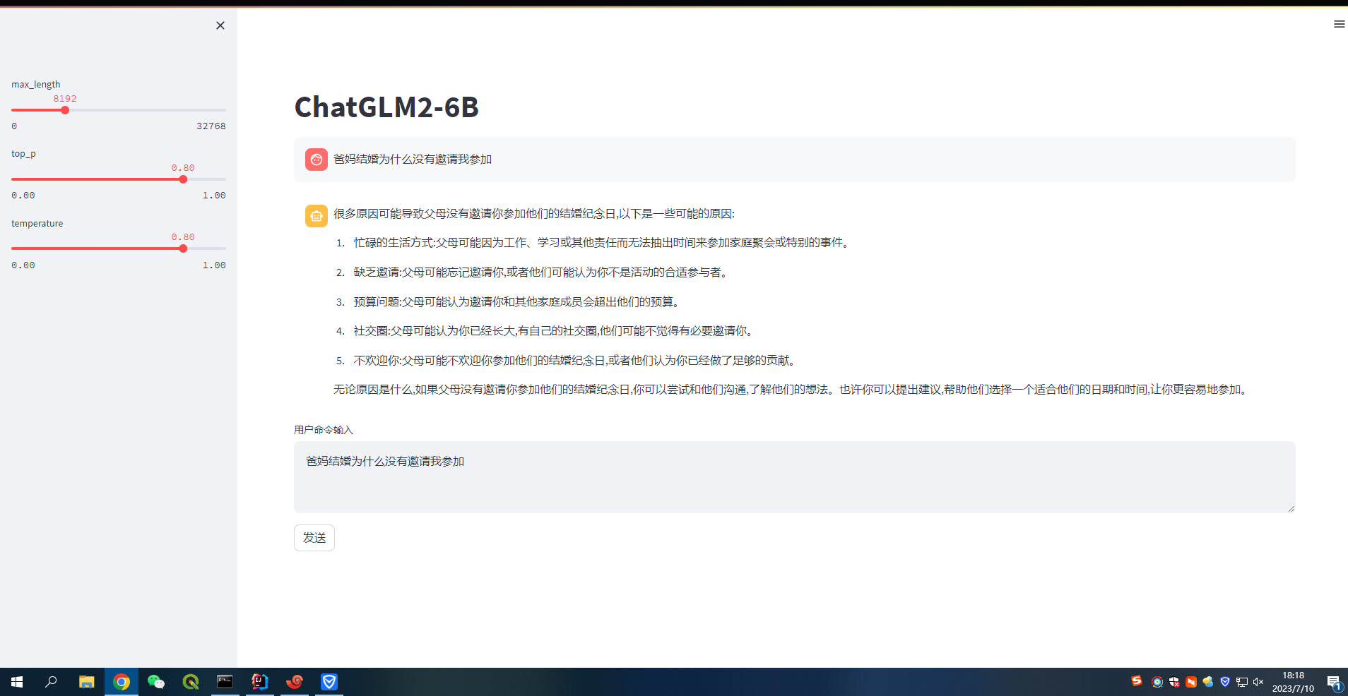This screenshot has width=1348, height=696.
Task: Open the Windows Start menu
Action: click(17, 682)
